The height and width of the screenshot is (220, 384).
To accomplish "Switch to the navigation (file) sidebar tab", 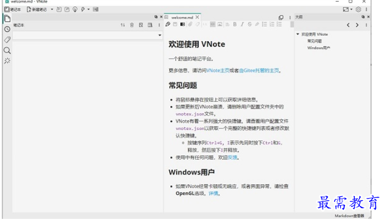I will tap(7, 19).
